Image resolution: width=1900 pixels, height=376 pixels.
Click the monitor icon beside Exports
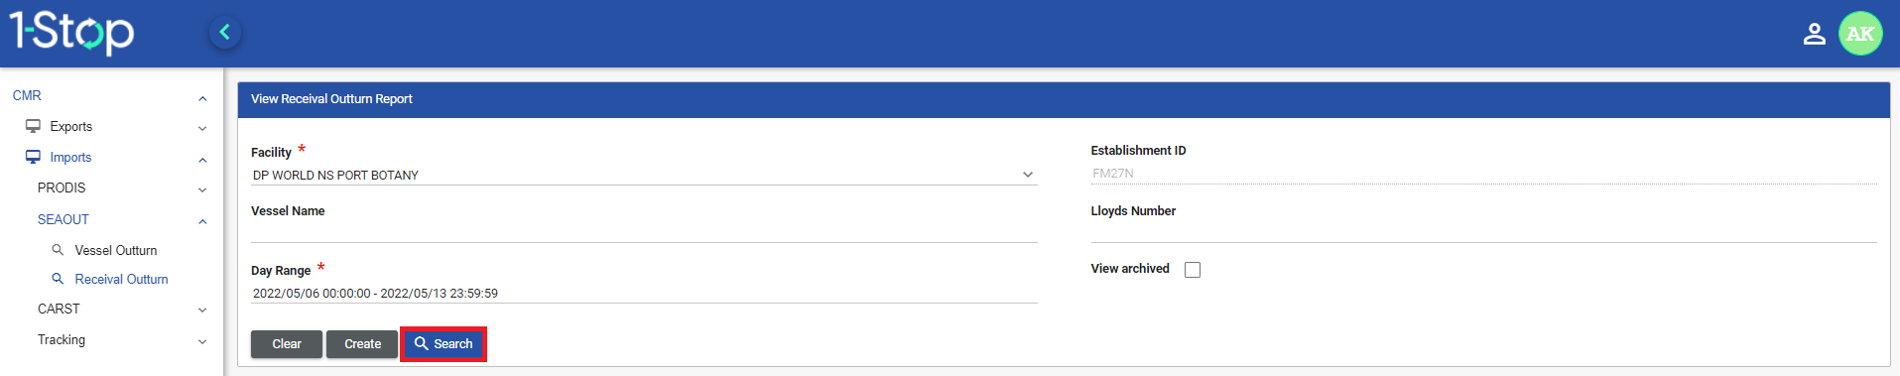pyautogui.click(x=33, y=126)
